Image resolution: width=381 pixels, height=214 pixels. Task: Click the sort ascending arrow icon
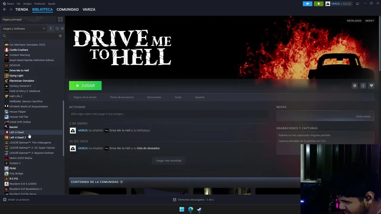pyautogui.click(x=51, y=29)
